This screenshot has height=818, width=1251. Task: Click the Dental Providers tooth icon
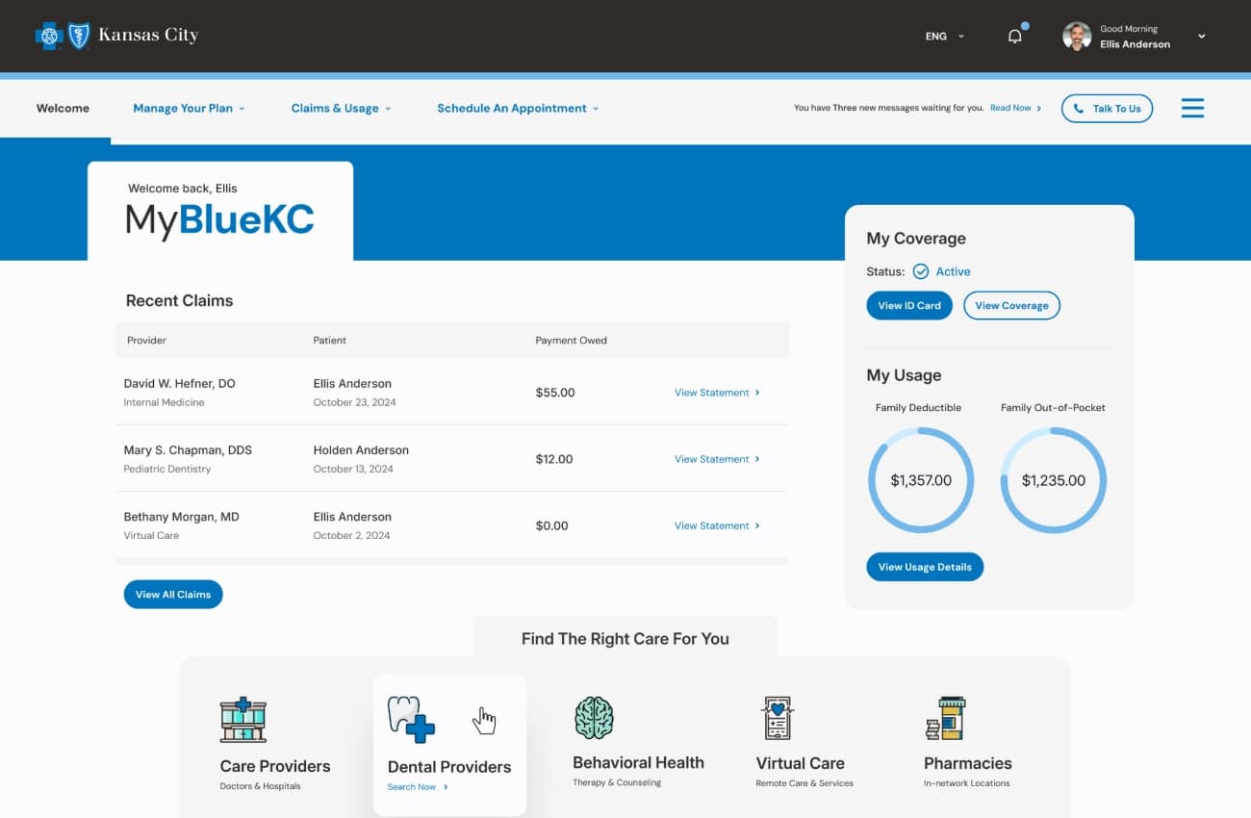[411, 719]
